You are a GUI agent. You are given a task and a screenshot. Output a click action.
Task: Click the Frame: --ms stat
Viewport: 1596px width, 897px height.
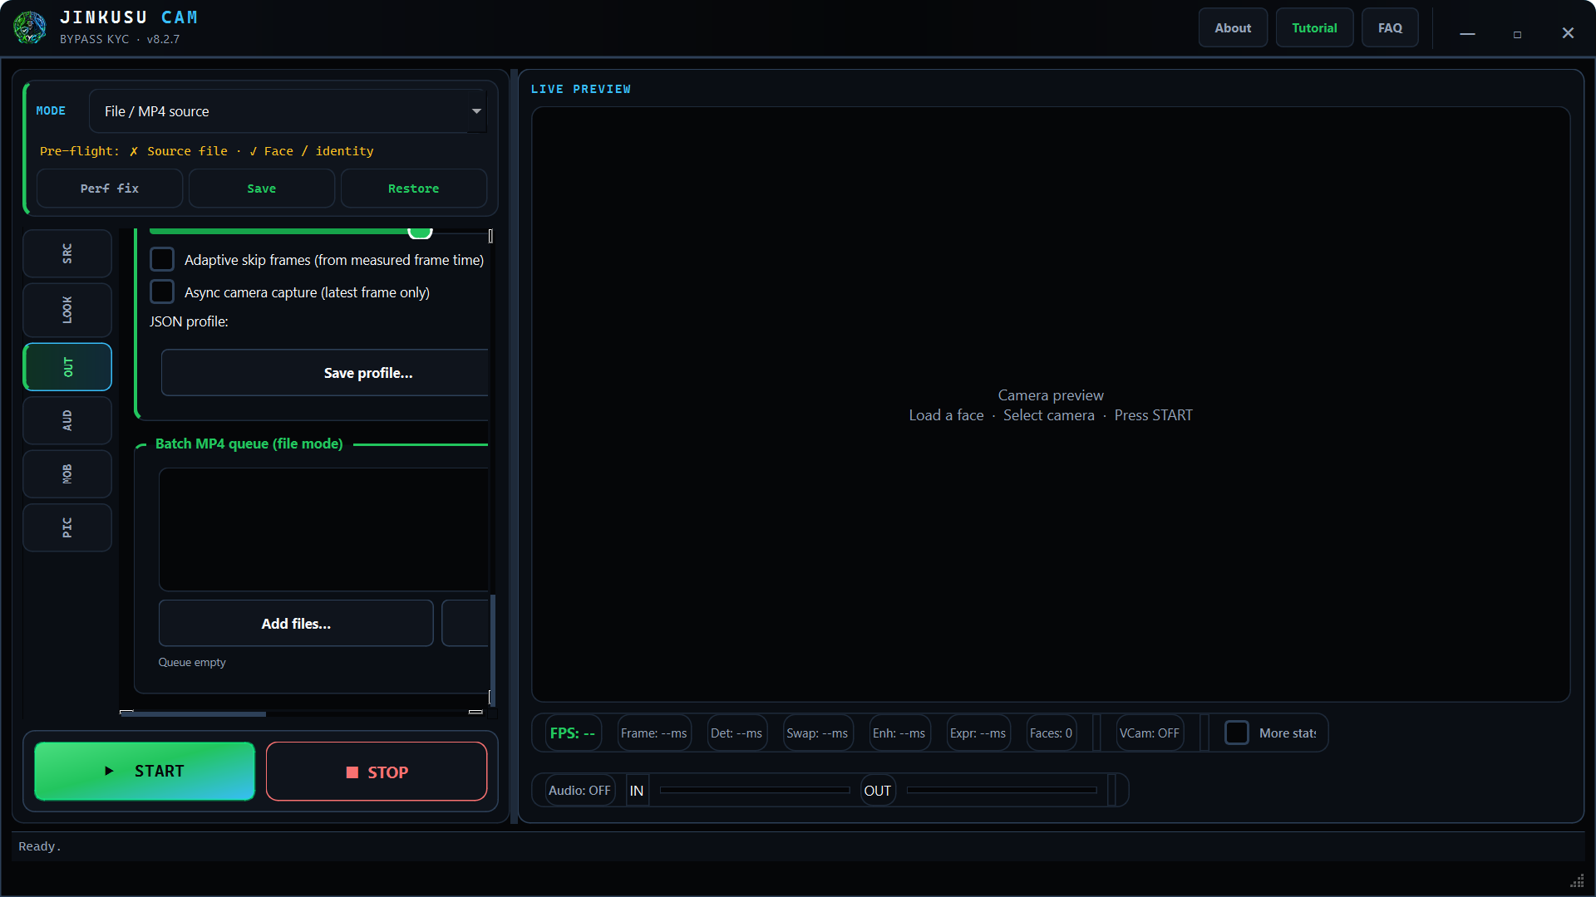click(x=654, y=733)
